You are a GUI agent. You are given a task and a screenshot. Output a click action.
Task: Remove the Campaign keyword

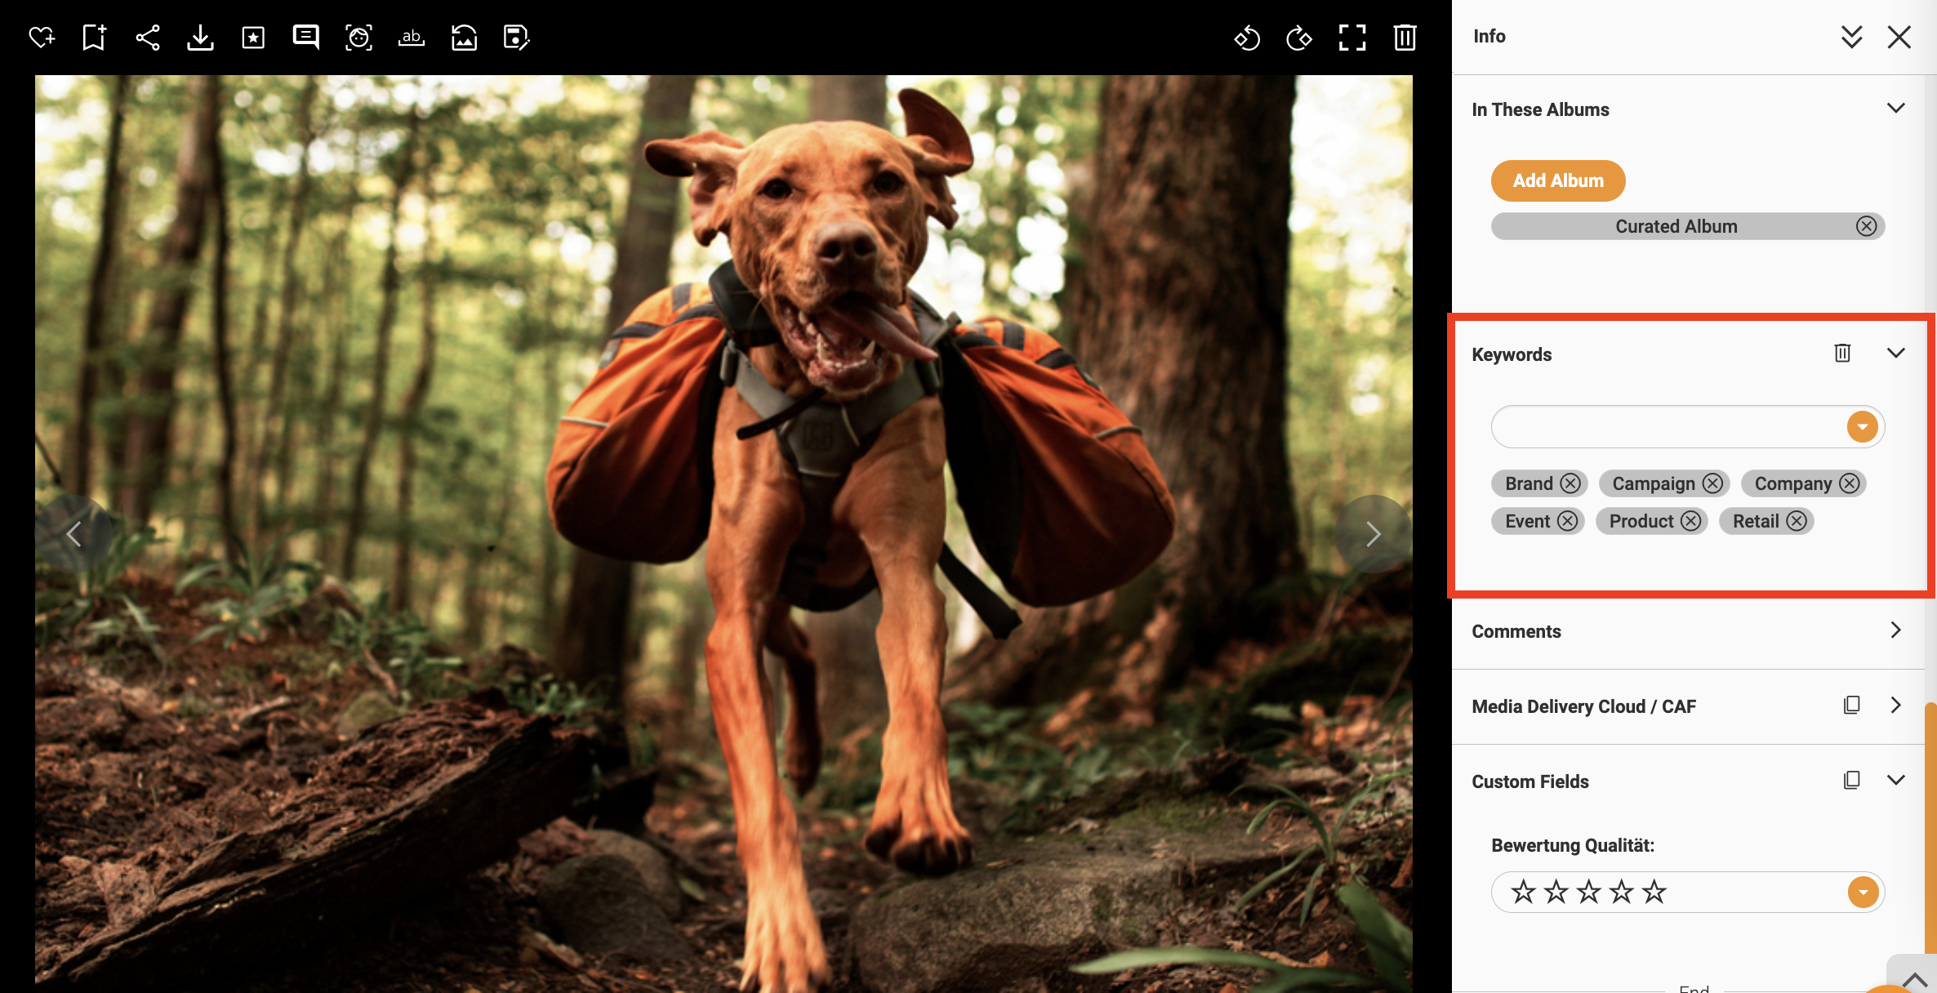(x=1713, y=483)
